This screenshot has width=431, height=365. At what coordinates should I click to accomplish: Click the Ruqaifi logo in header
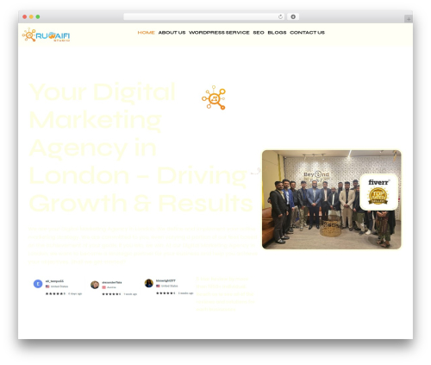[x=46, y=35]
